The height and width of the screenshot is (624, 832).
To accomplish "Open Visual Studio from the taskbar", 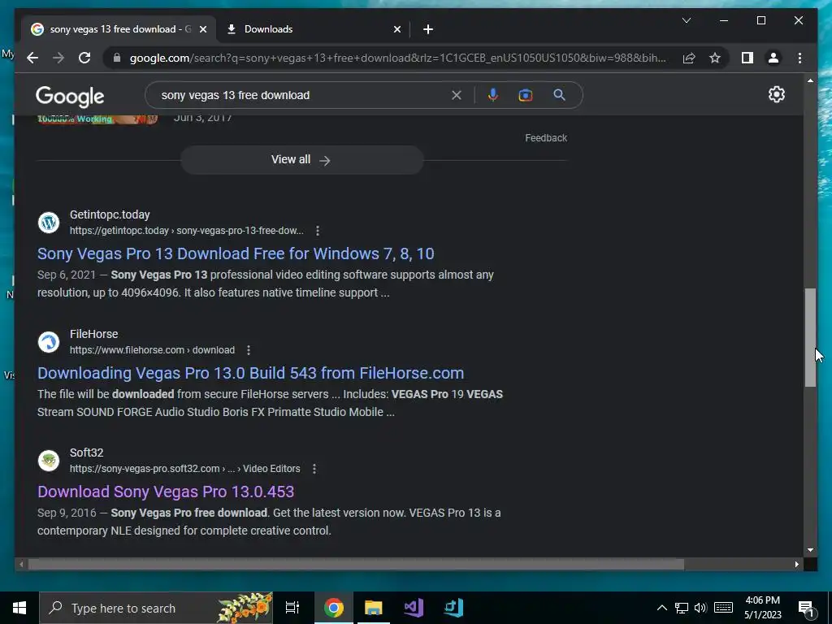I will [x=414, y=608].
